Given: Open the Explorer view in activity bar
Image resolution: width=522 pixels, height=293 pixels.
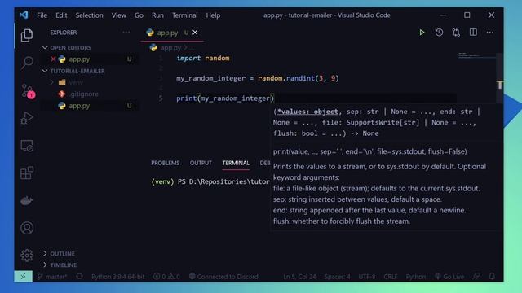Looking at the screenshot, I should 27,35.
